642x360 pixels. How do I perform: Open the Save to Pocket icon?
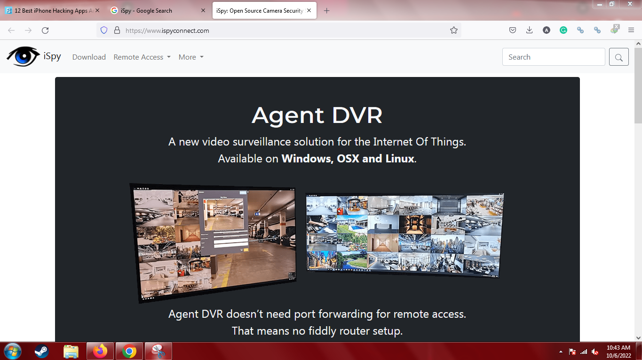point(513,31)
